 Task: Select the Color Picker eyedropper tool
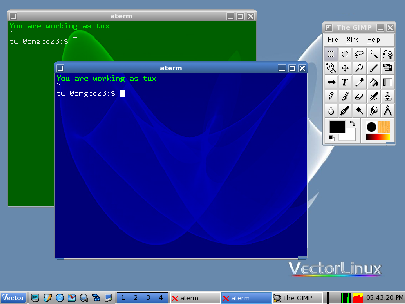click(359, 82)
